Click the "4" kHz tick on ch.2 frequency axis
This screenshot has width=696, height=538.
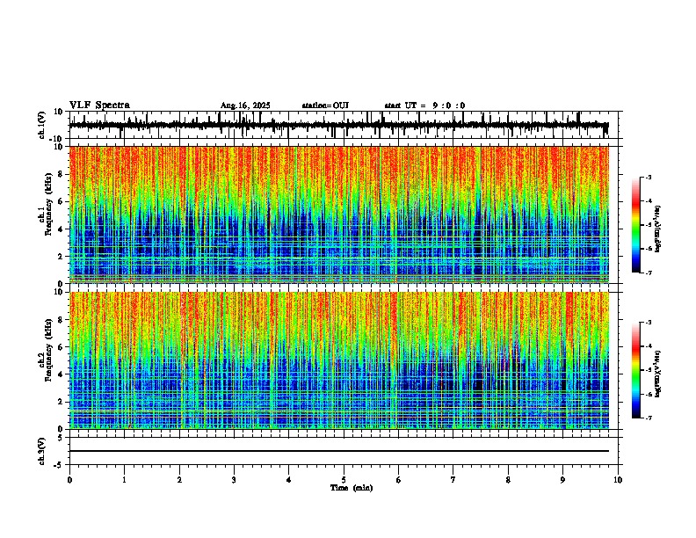(61, 374)
